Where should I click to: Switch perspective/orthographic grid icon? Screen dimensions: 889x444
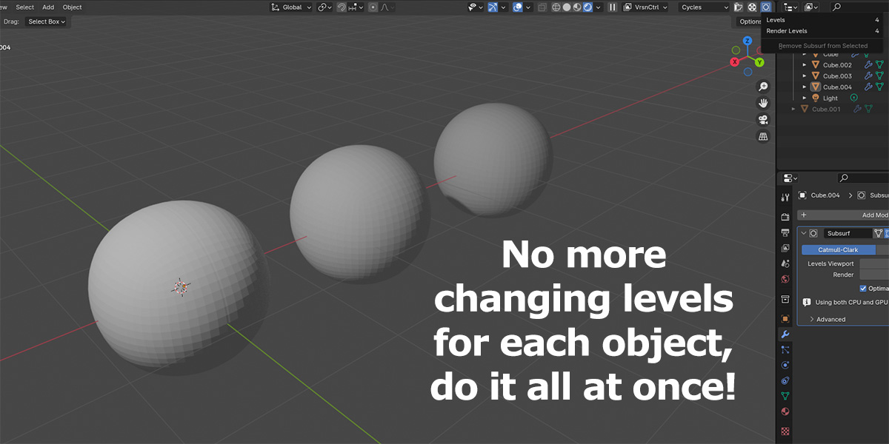click(763, 137)
